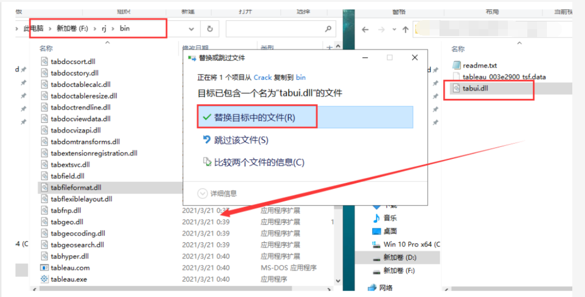585x297 pixels.
Task: Select 新加卷 (D:) drive in navigation pane
Action: coord(399,257)
